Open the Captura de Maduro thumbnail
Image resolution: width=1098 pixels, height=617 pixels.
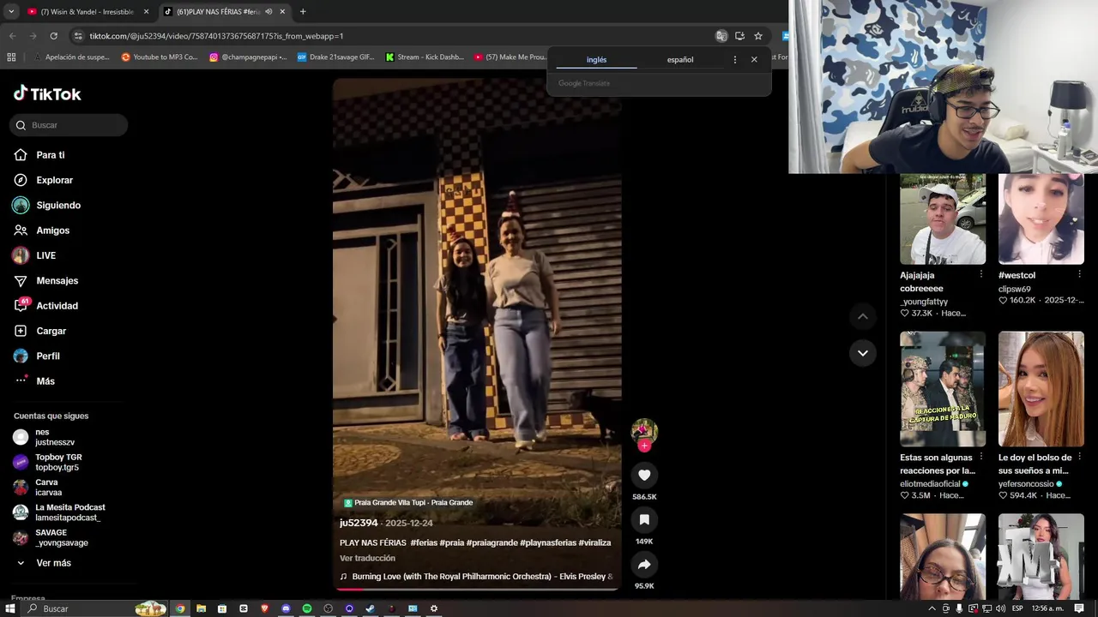943,389
